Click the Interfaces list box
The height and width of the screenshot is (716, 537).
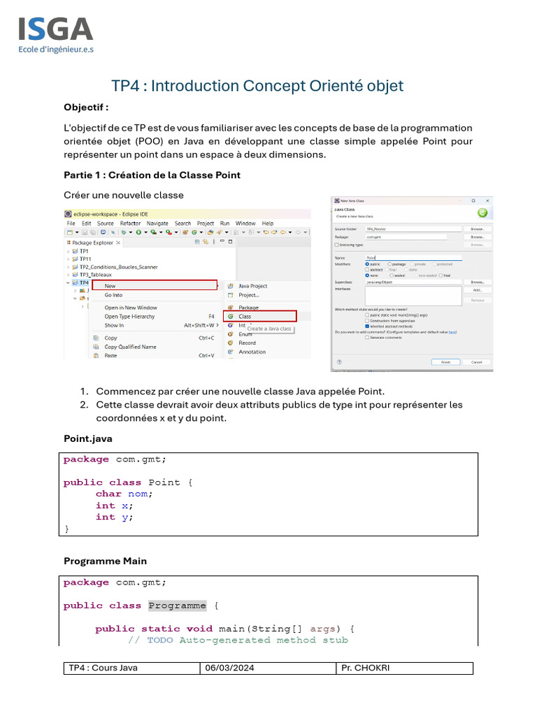coord(413,296)
